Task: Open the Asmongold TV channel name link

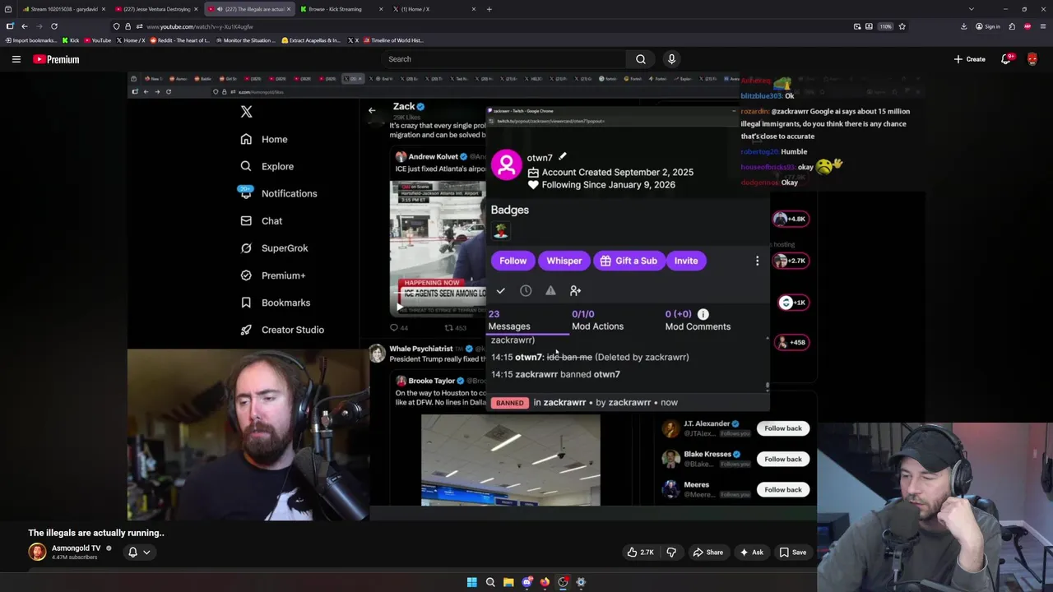Action: click(x=76, y=548)
